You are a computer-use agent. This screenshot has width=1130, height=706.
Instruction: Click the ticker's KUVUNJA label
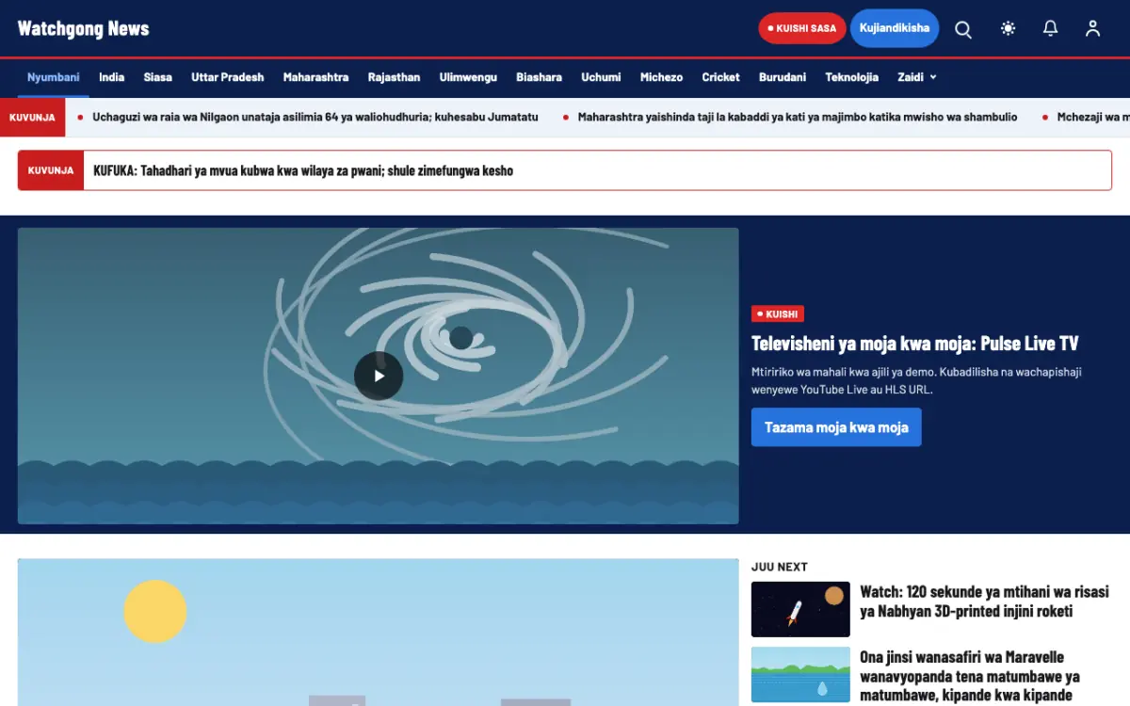click(x=32, y=118)
